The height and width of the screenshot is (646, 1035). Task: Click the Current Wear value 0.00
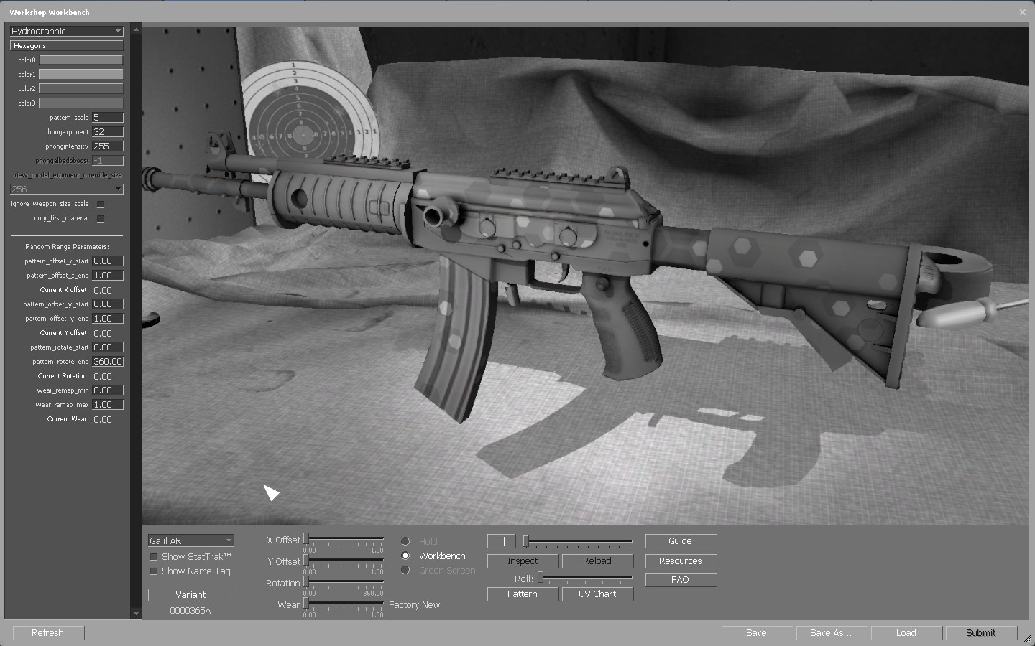point(103,419)
